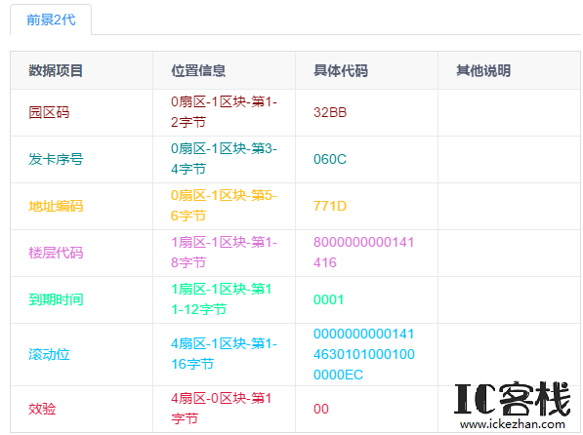
Task: Click position cell 4扇区-1区块-第1-16字节
Action: click(x=224, y=354)
